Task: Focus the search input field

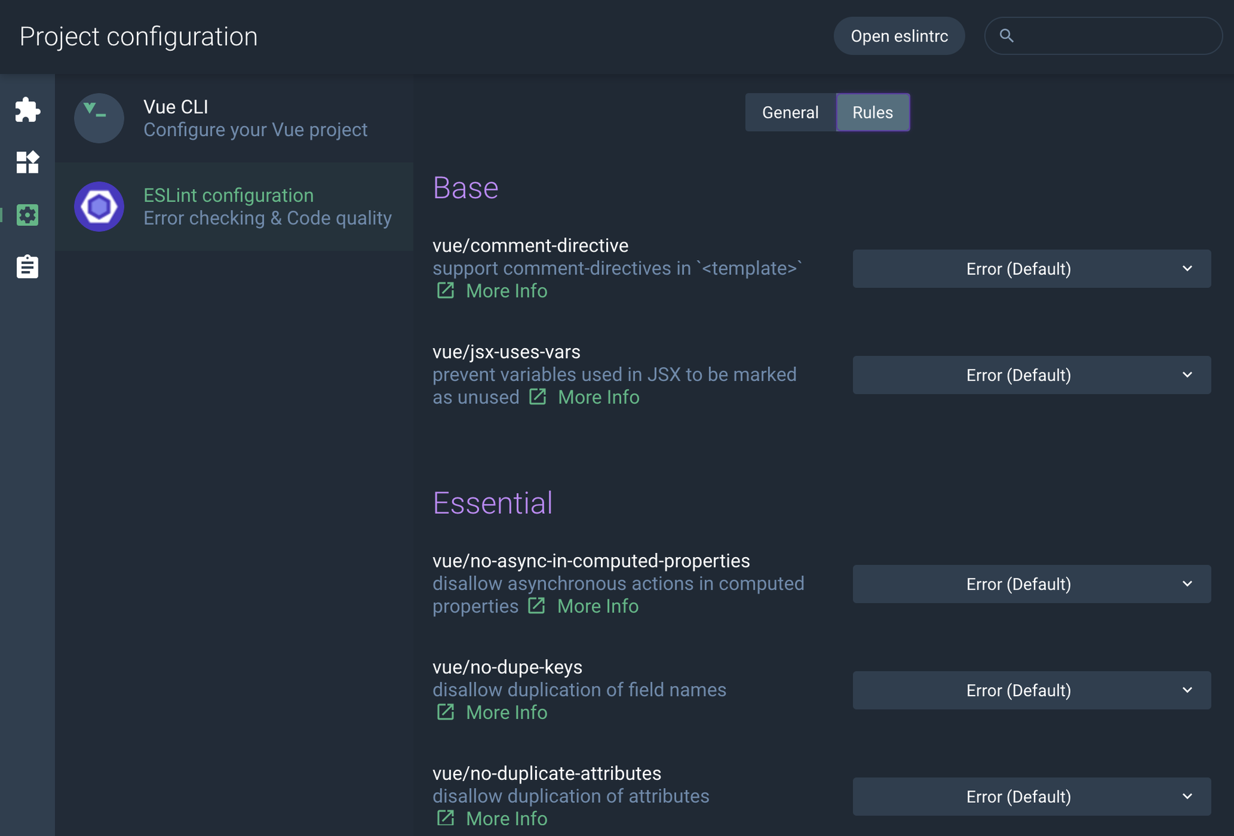Action: tap(1103, 36)
